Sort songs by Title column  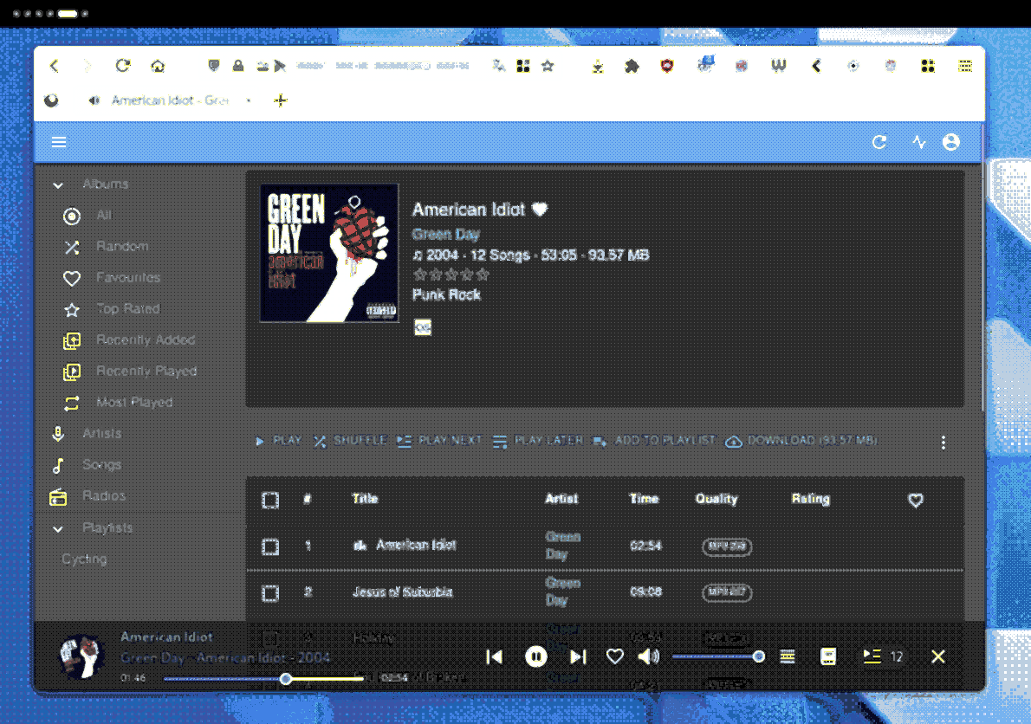[x=365, y=499]
